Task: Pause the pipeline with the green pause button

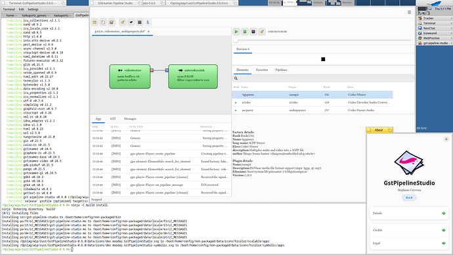Action: [x=245, y=32]
